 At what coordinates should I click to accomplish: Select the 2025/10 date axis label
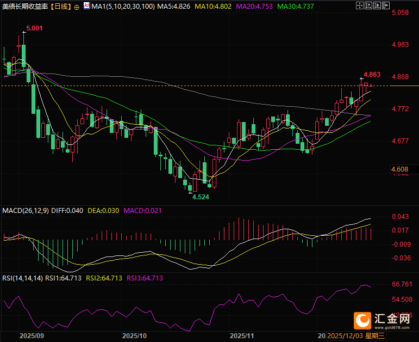[x=134, y=336]
